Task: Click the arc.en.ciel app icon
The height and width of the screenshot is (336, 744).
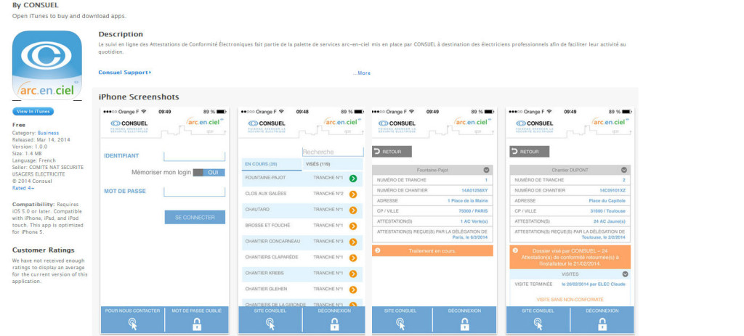Action: tap(47, 65)
